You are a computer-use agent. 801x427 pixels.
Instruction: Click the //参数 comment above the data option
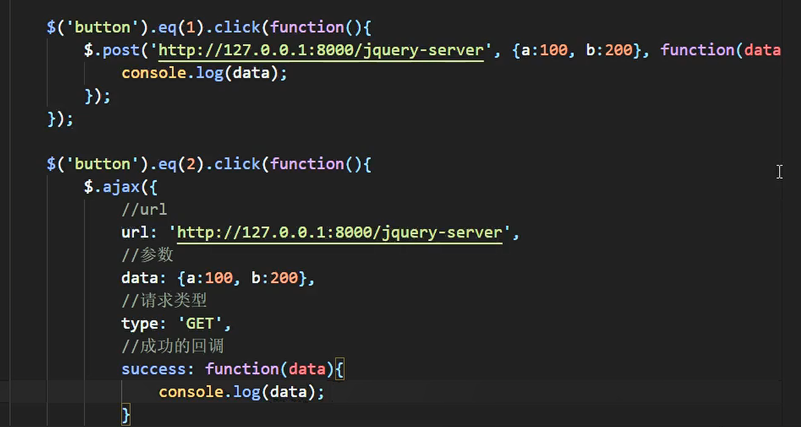(147, 254)
